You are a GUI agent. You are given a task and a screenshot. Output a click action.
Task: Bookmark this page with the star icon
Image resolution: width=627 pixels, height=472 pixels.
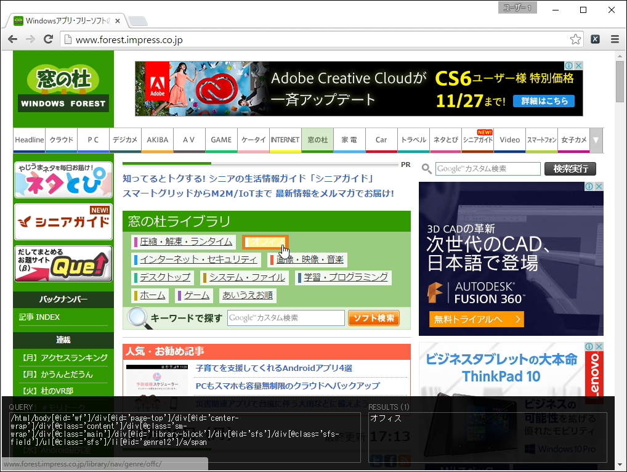[x=576, y=39]
